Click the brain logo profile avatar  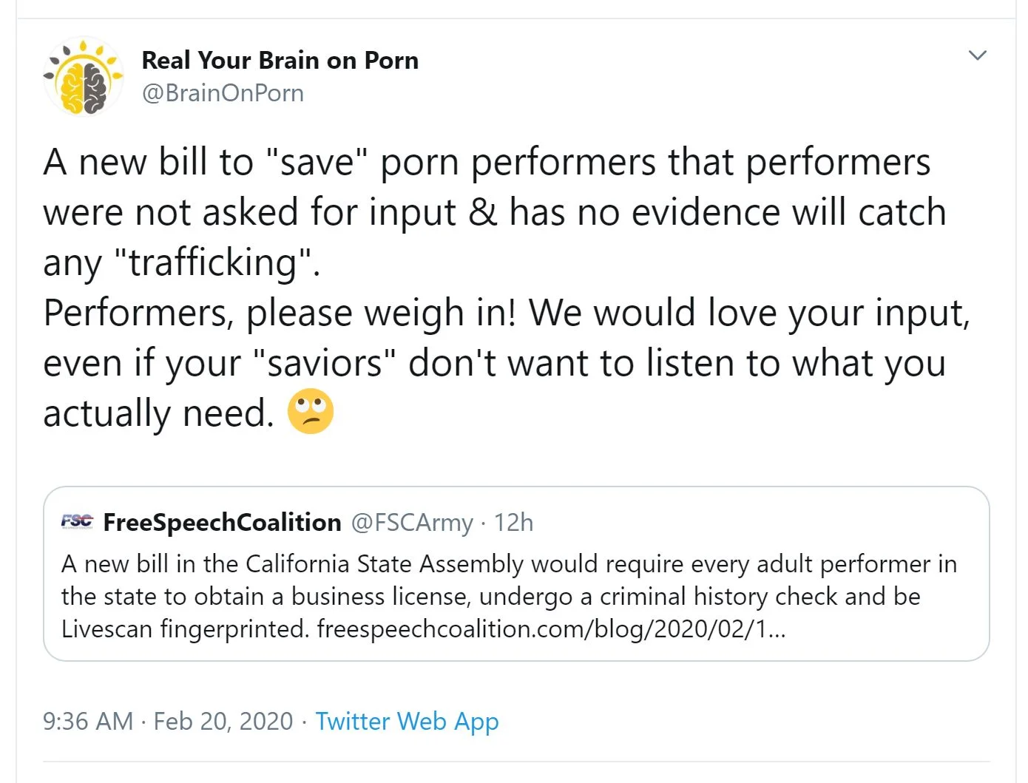click(83, 77)
